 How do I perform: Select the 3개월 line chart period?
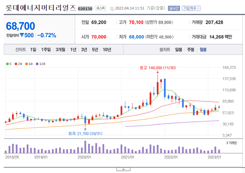60,50
